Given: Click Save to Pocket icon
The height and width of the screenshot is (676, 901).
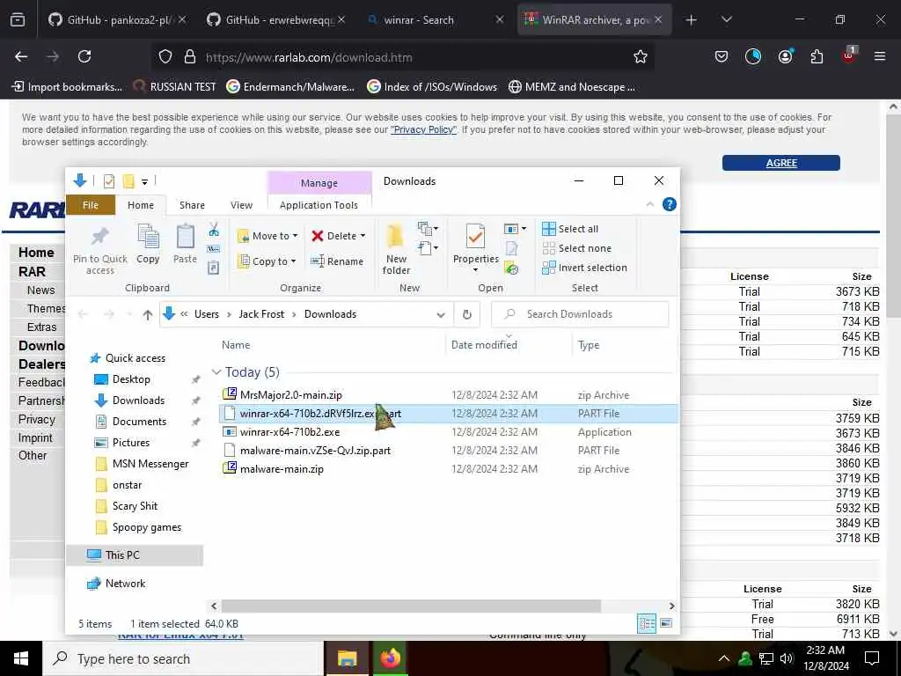Looking at the screenshot, I should tap(722, 56).
